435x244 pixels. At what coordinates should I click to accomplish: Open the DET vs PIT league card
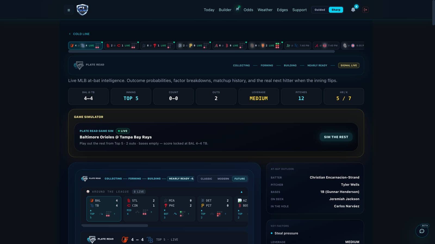(x=215, y=209)
